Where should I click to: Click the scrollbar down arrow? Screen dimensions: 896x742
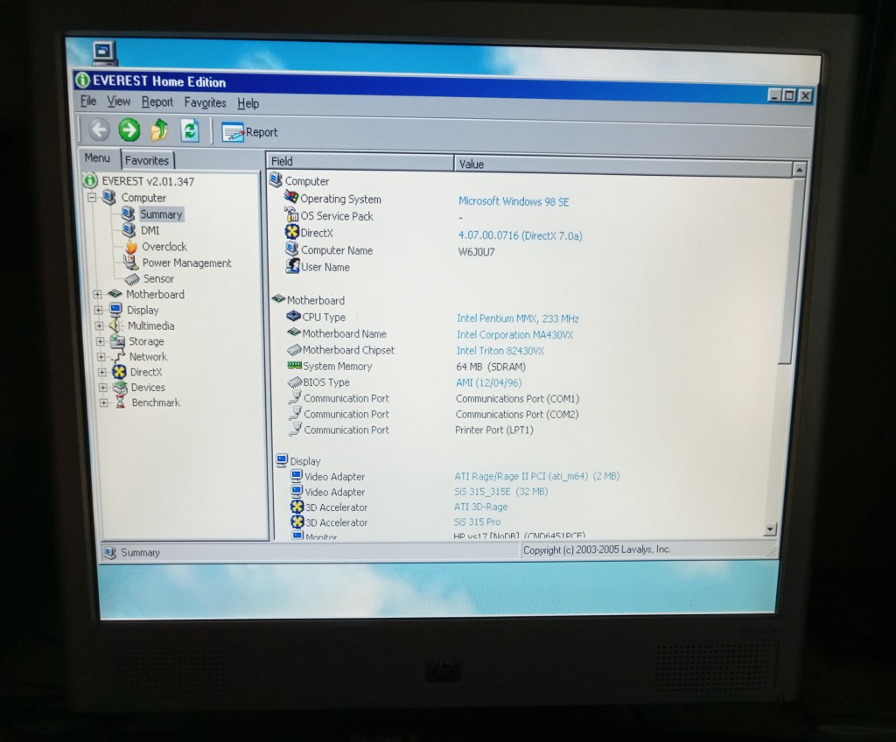(x=770, y=528)
